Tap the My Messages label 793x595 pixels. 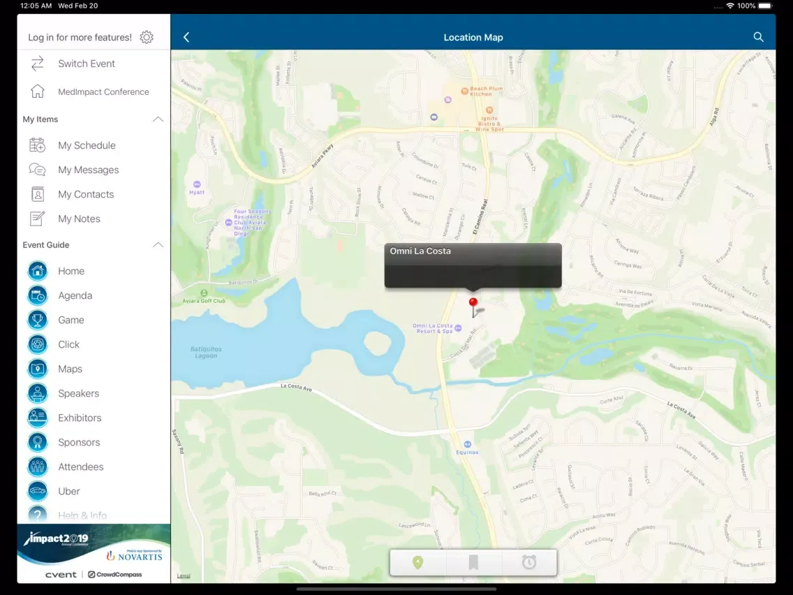[89, 170]
